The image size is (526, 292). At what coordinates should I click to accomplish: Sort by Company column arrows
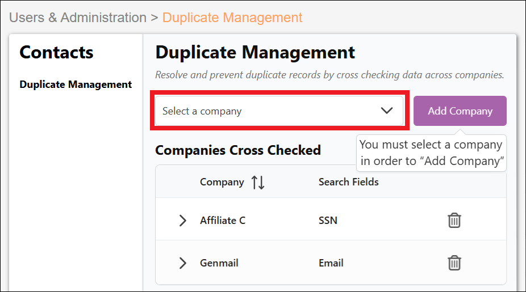[x=258, y=183]
